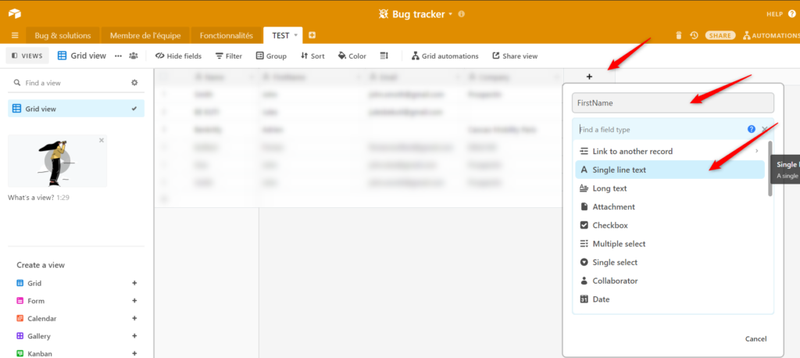Click plus icon beside Form

pos(134,301)
